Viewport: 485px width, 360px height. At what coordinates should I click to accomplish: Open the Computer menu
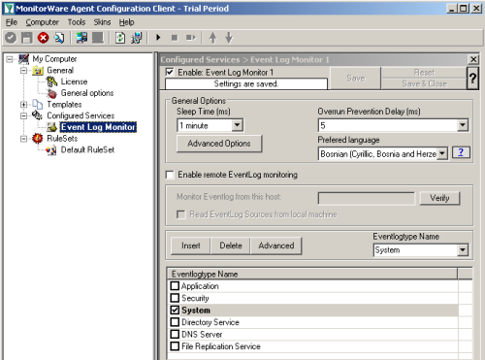coord(43,22)
